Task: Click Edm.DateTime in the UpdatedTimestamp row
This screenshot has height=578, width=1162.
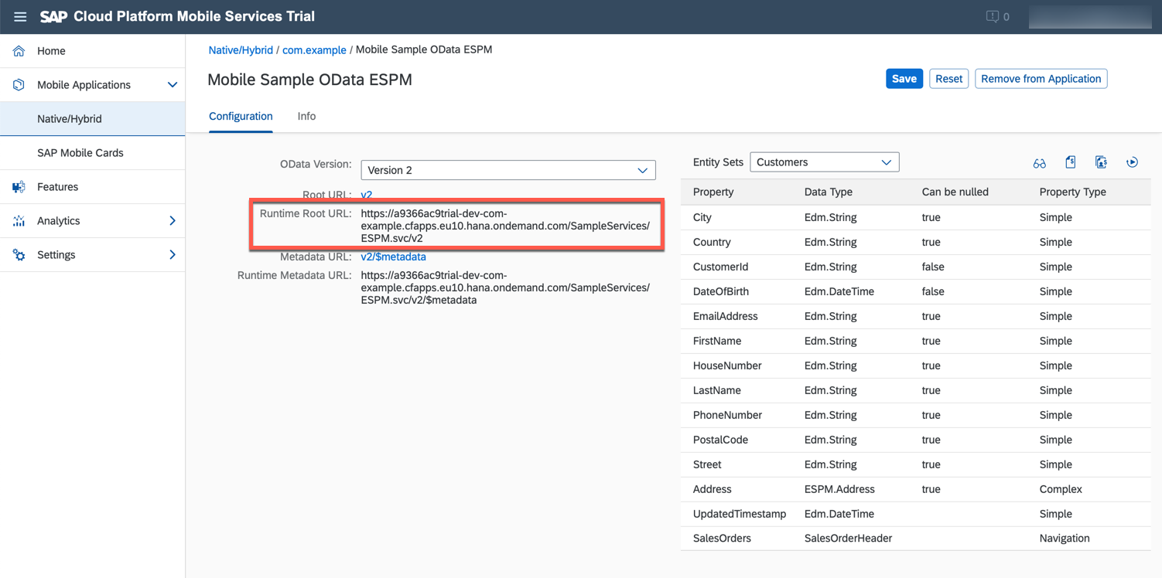Action: tap(839, 515)
